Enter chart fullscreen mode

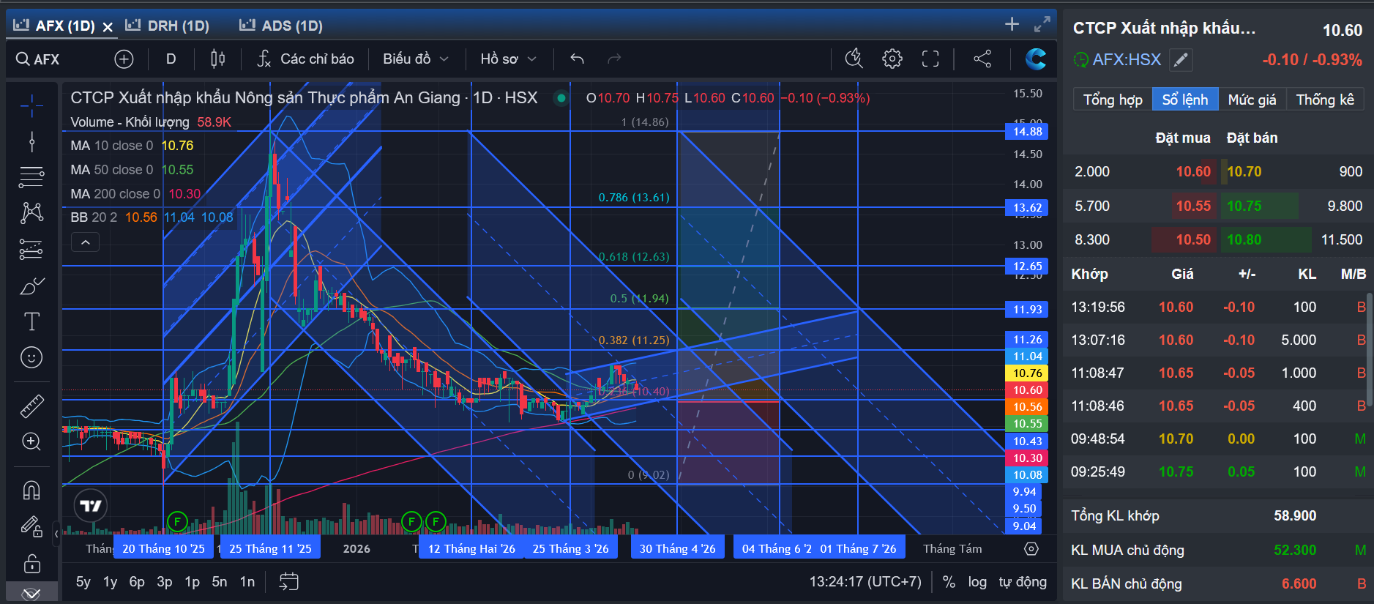tap(930, 59)
